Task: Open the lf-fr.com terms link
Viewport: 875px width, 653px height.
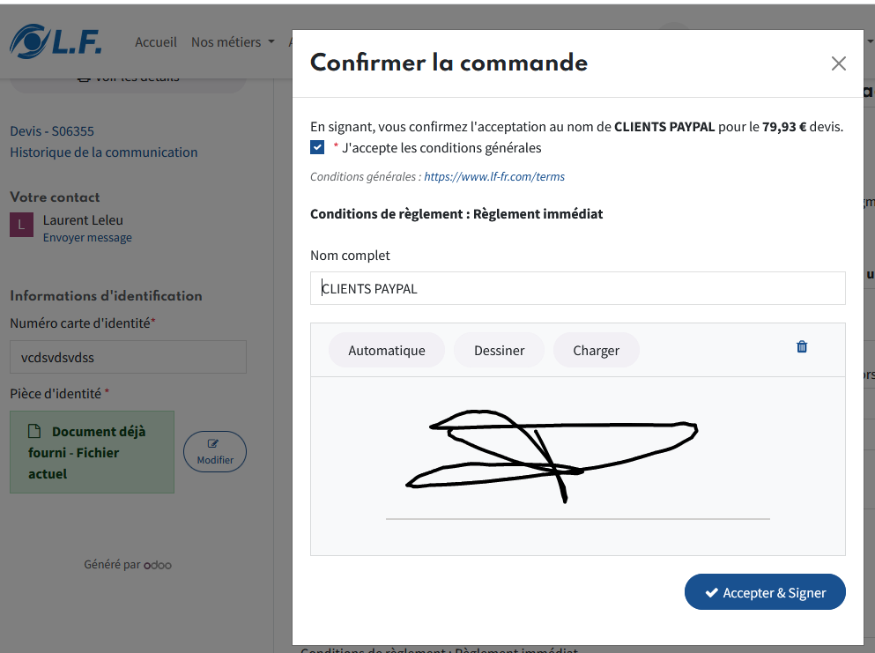Action: [494, 177]
